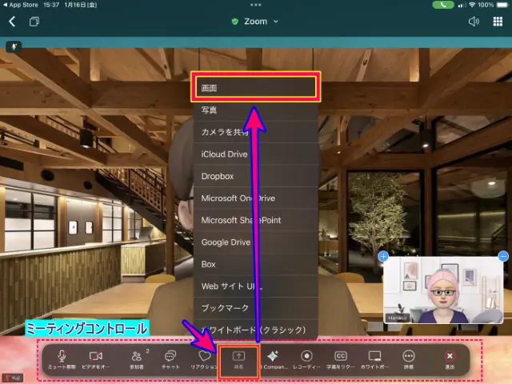The width and height of the screenshot is (512, 384).
Task: Select ブックマーク from share menu
Action: 256,308
